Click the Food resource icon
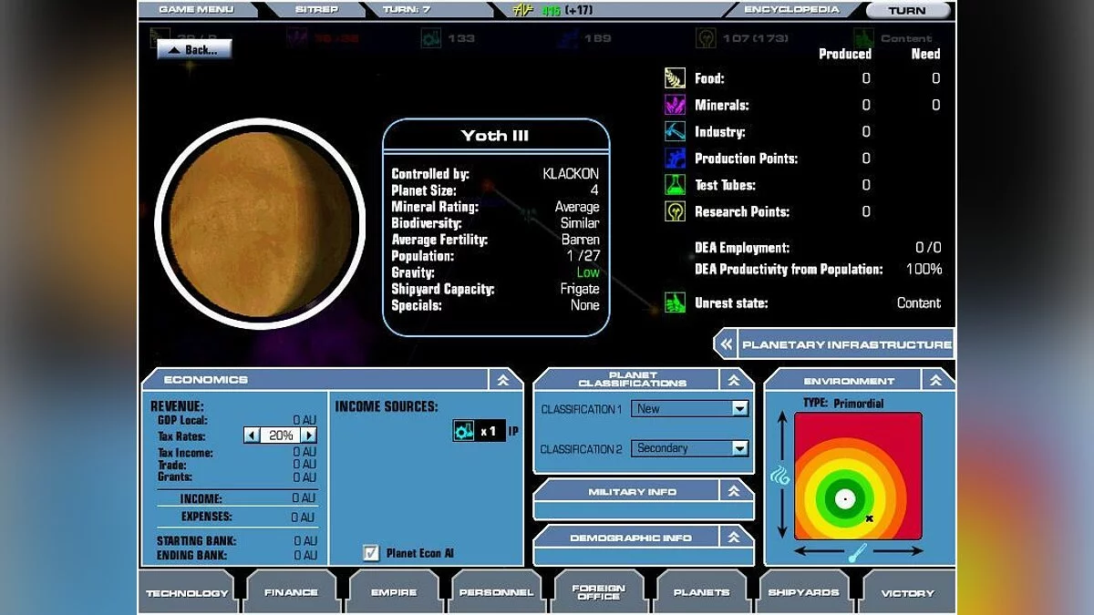This screenshot has height=615, width=1094. pyautogui.click(x=675, y=78)
